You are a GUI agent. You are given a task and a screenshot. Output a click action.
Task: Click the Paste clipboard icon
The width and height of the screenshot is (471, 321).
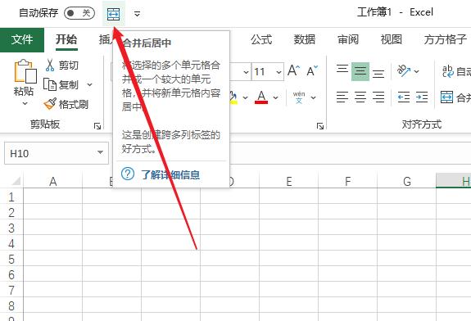[25, 71]
